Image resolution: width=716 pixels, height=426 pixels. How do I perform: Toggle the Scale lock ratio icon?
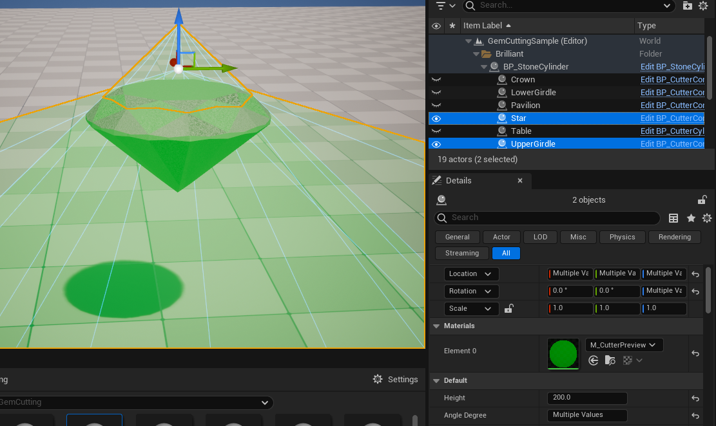pyautogui.click(x=508, y=309)
